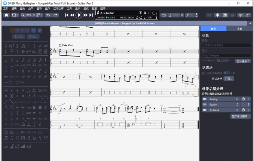Switch to the 音轨 tab in right panel

point(239,28)
